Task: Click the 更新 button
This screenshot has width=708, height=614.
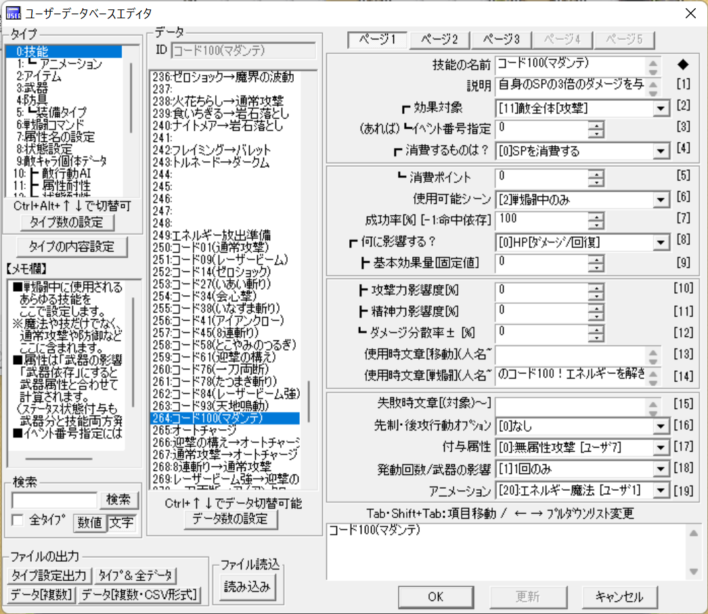Action: 528,597
